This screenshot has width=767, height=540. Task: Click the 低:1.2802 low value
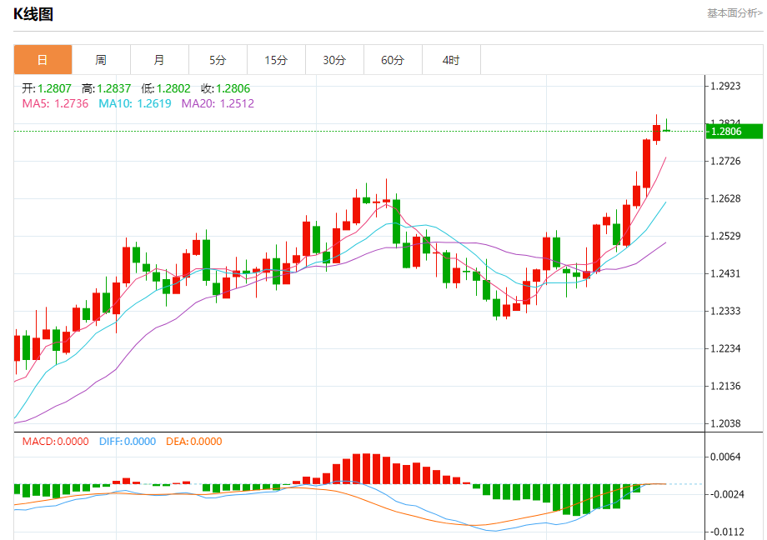click(166, 88)
